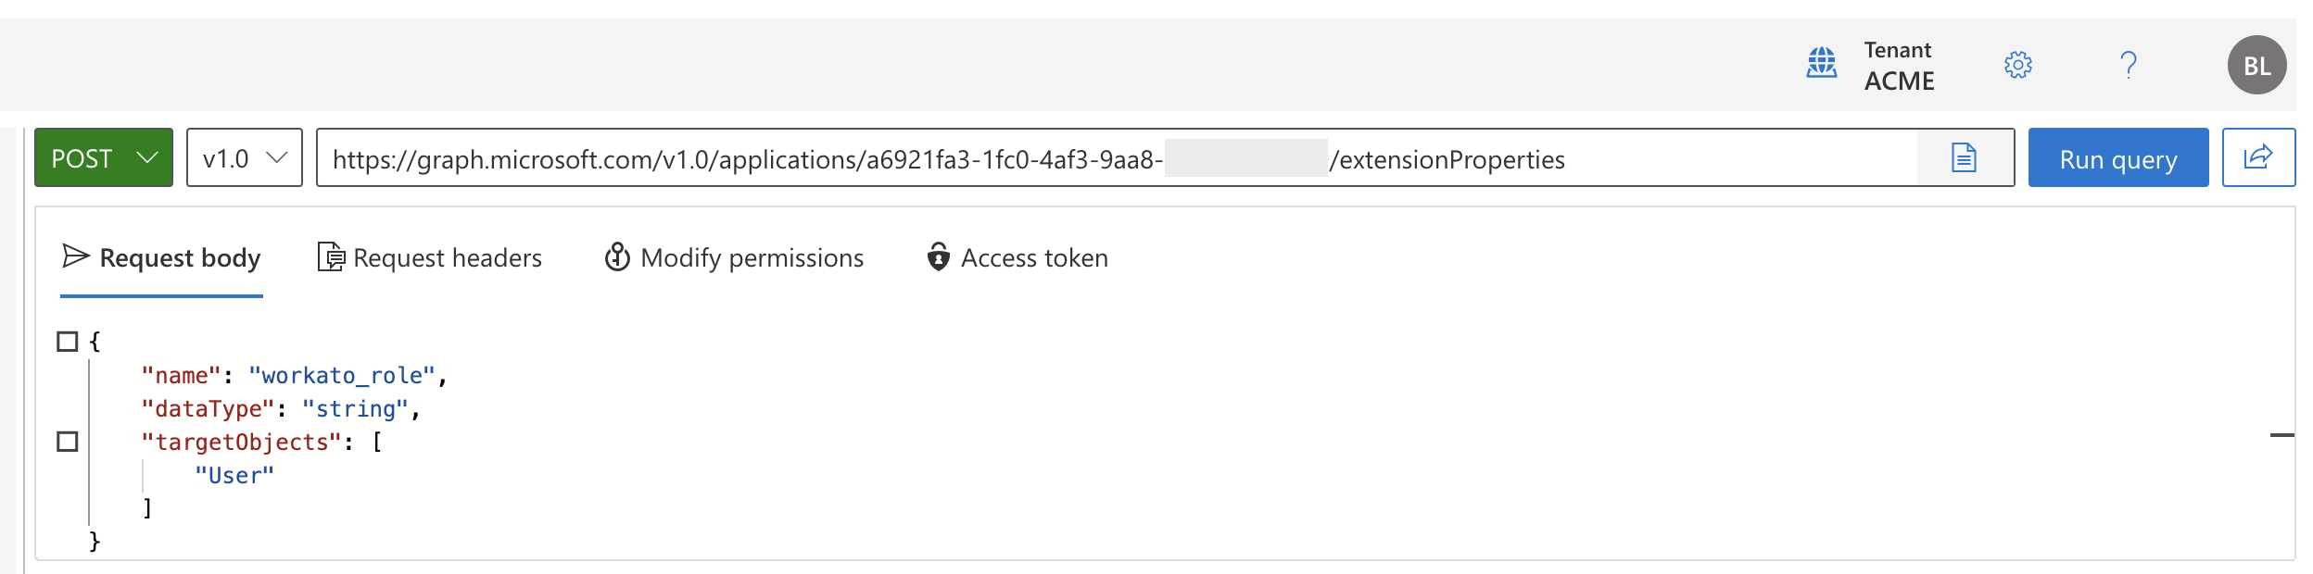Open the POST method dropdown
Image resolution: width=2313 pixels, height=574 pixels.
[103, 157]
